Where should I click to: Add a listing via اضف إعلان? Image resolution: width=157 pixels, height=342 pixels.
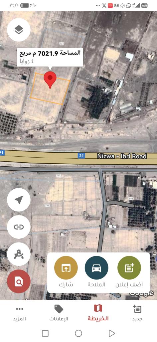pos(129,272)
